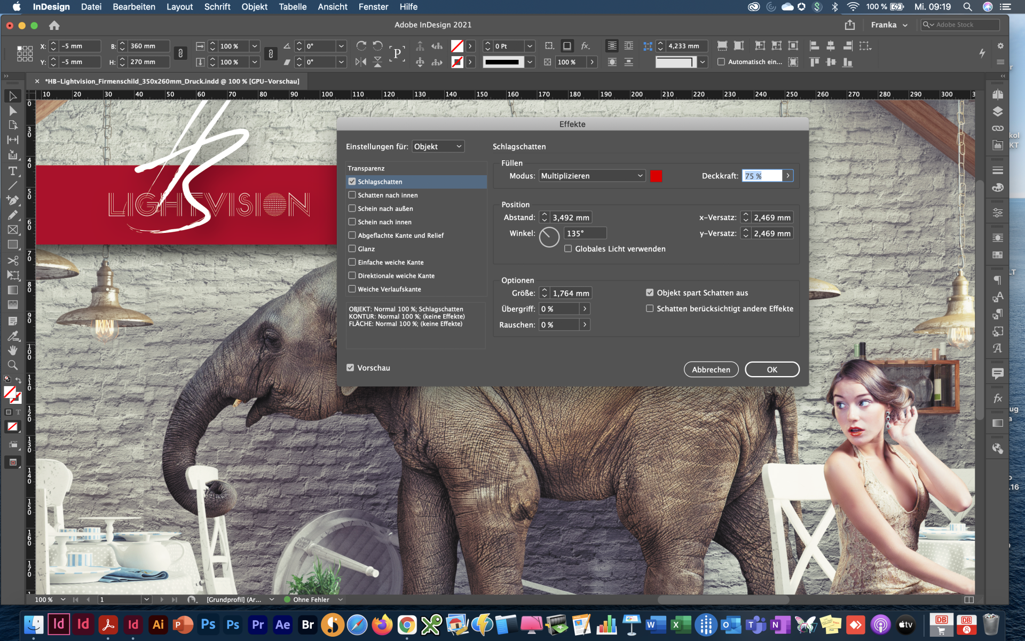The height and width of the screenshot is (641, 1025).
Task: Select the Zoom tool
Action: click(x=13, y=365)
